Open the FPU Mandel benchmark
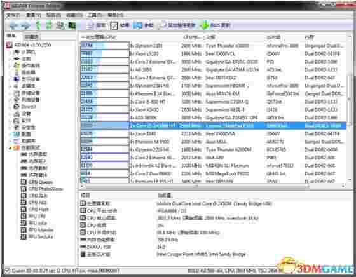The width and height of the screenshot is (356, 277). [x=37, y=229]
